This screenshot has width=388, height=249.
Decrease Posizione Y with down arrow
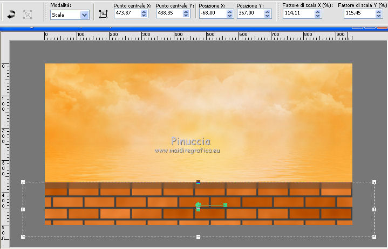pyautogui.click(x=267, y=16)
